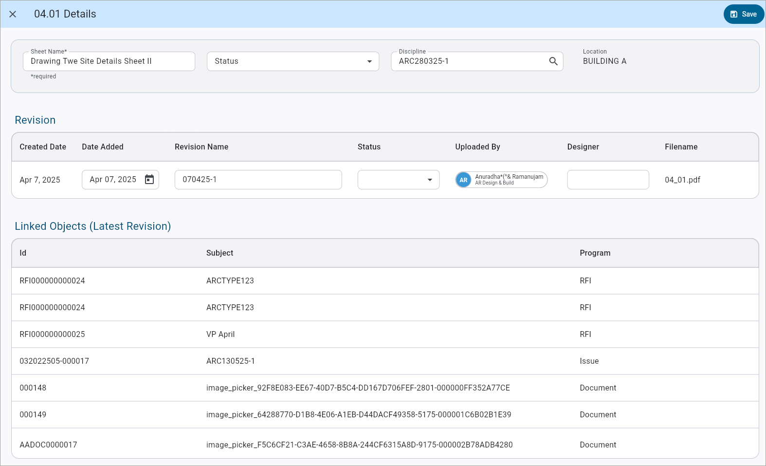Select linked object AADOC0000017
This screenshot has height=466, width=766.
click(48, 445)
